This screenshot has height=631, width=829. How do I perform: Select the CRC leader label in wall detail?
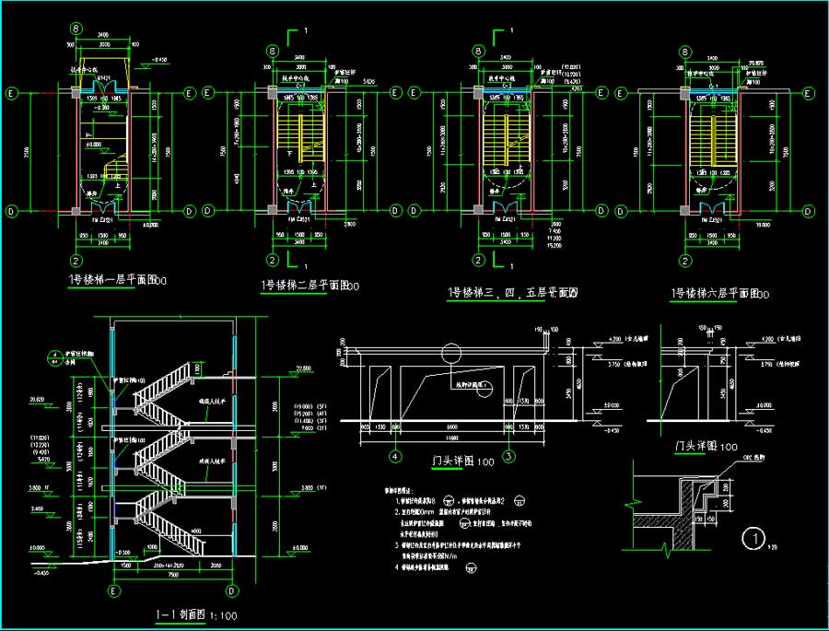(753, 457)
